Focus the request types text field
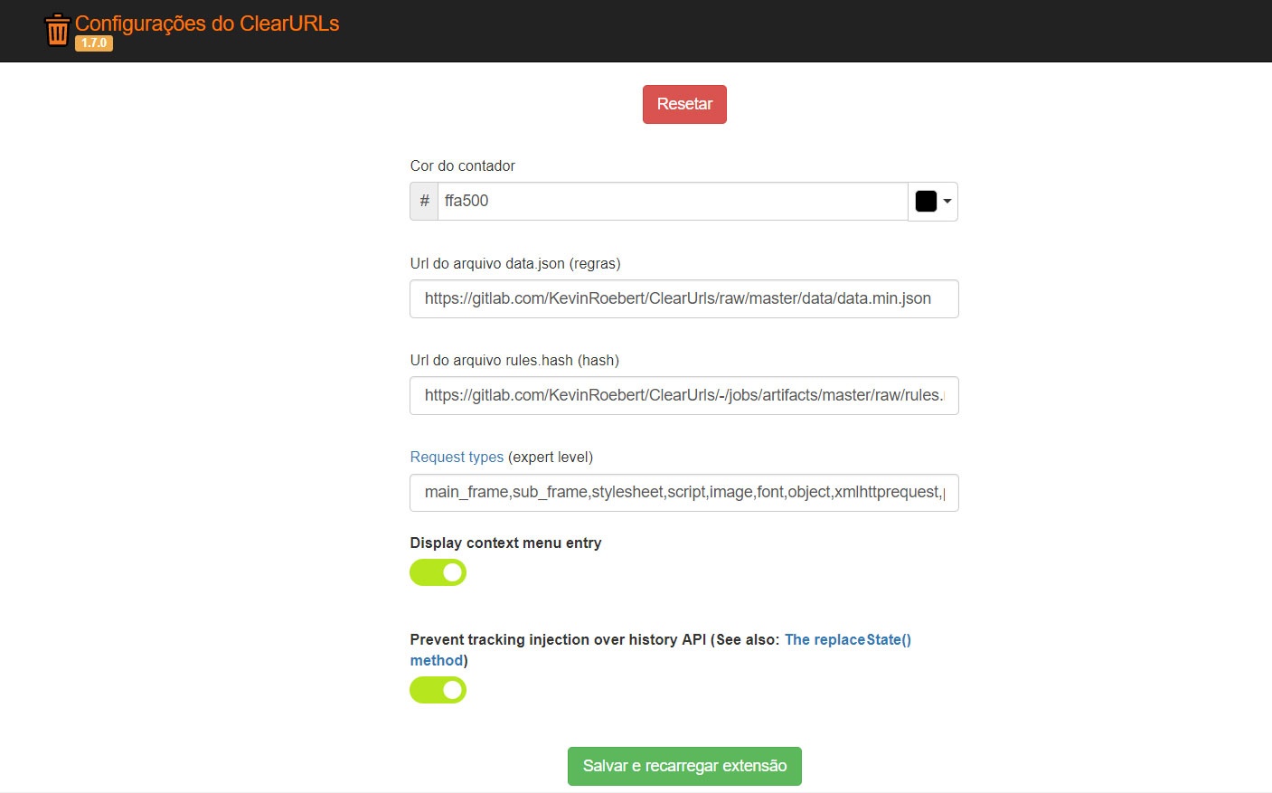 [x=683, y=492]
